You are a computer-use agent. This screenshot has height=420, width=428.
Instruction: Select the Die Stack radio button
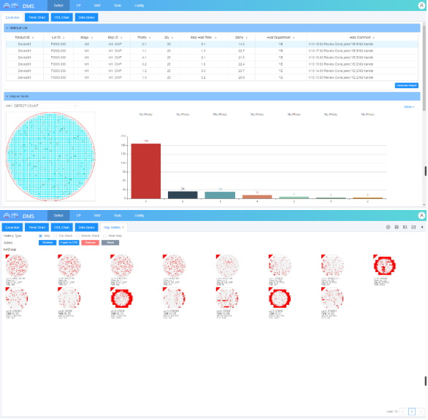tap(56, 236)
